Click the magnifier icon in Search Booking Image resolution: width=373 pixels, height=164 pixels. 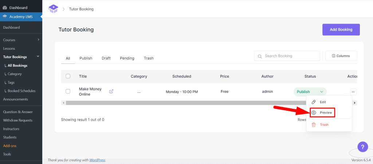(x=260, y=56)
